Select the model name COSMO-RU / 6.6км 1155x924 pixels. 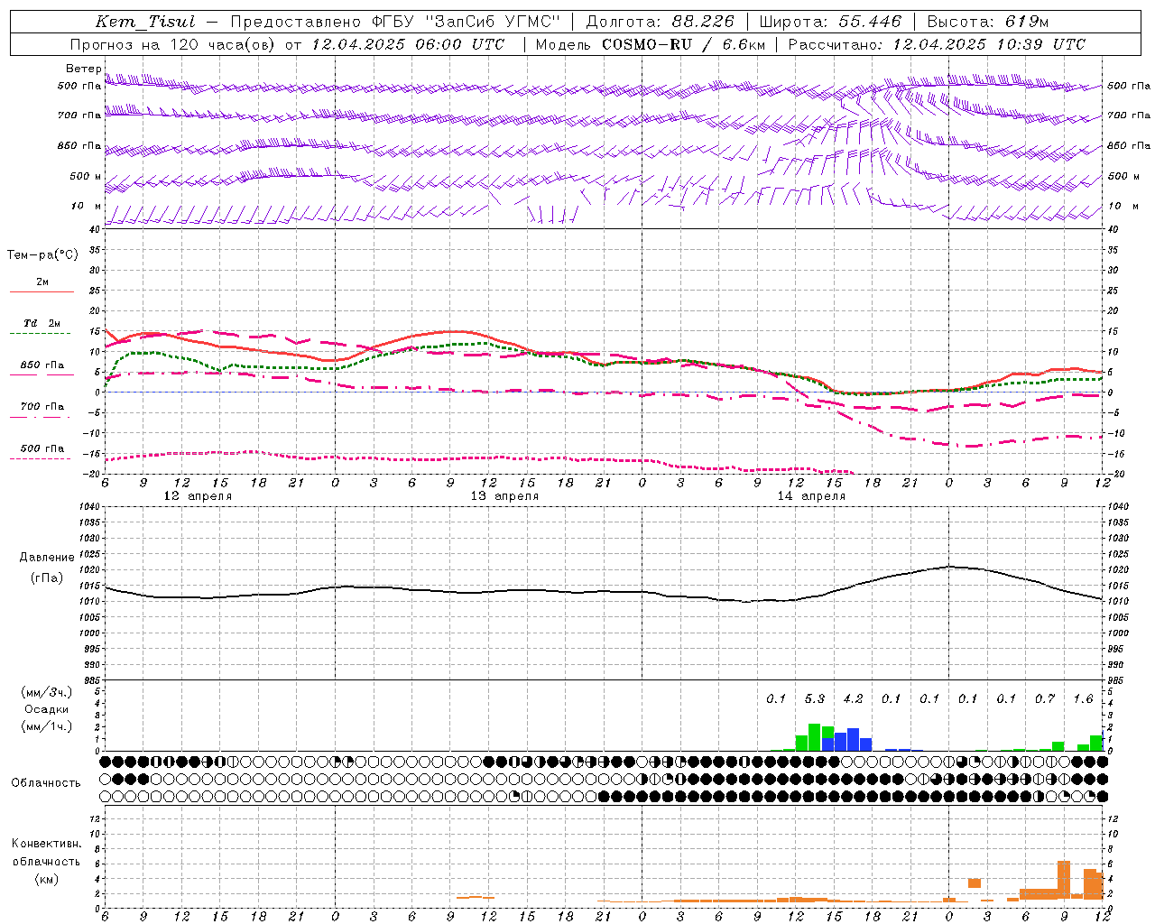684,44
